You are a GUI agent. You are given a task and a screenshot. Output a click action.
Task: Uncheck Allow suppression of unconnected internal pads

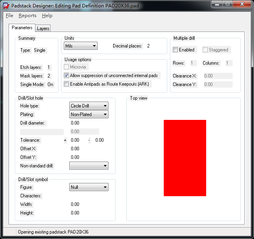[x=66, y=76]
